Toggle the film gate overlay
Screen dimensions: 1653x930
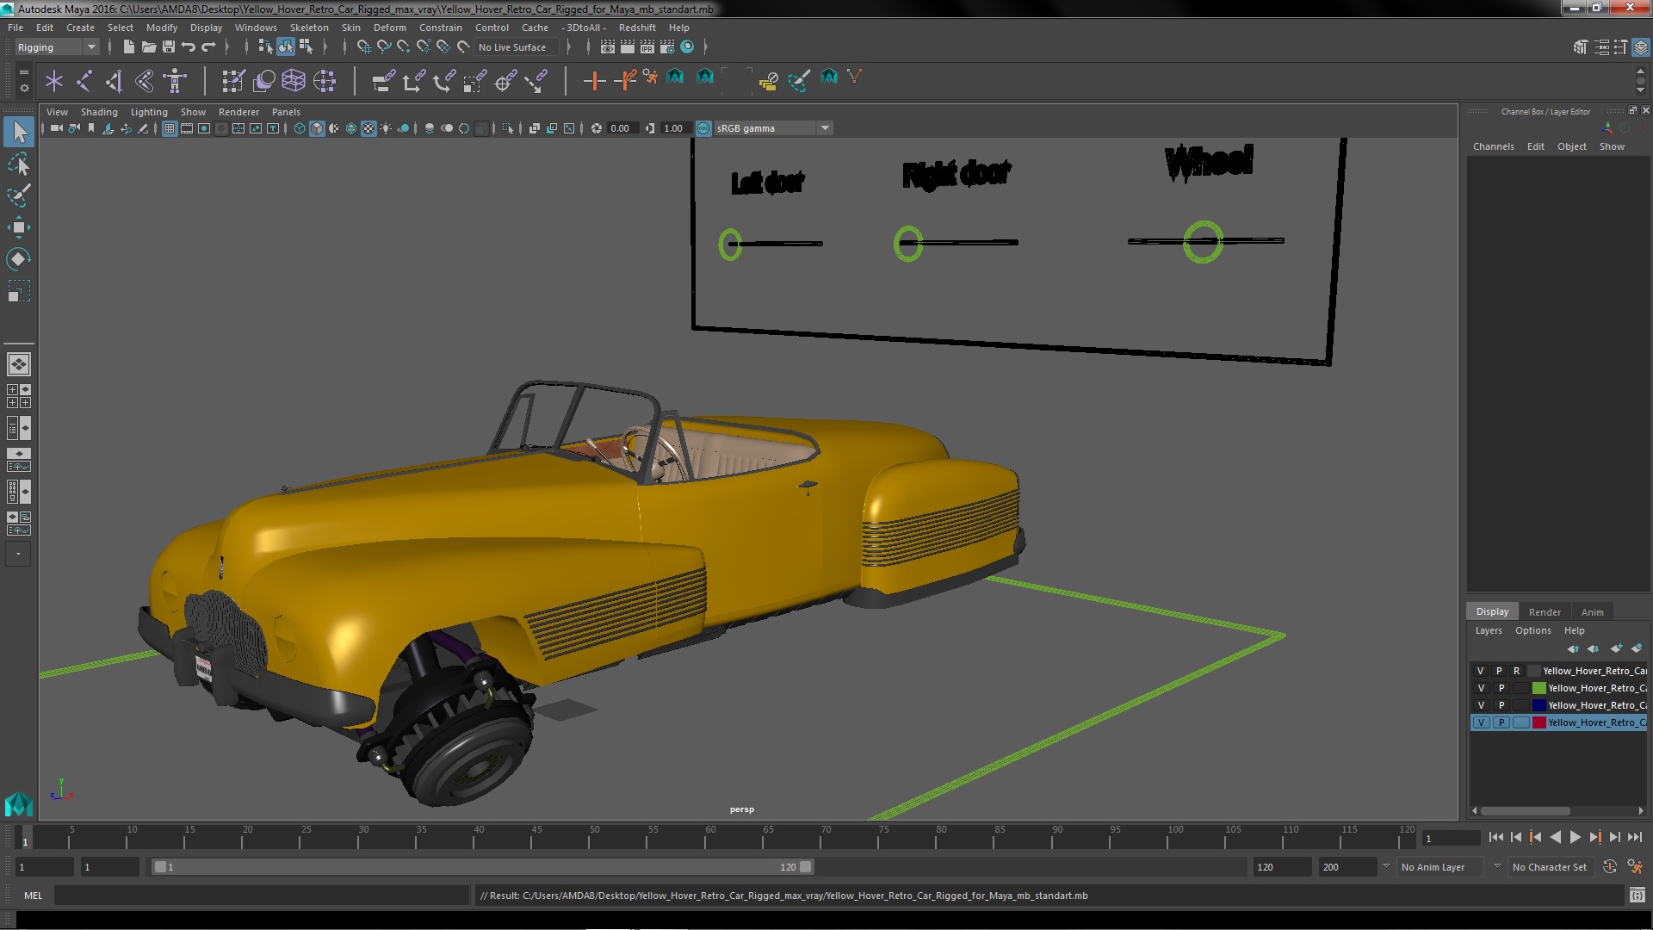[x=187, y=128]
